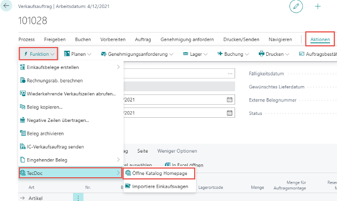Open lookup with the ellipsis button
337x201 pixels.
(x=230, y=74)
